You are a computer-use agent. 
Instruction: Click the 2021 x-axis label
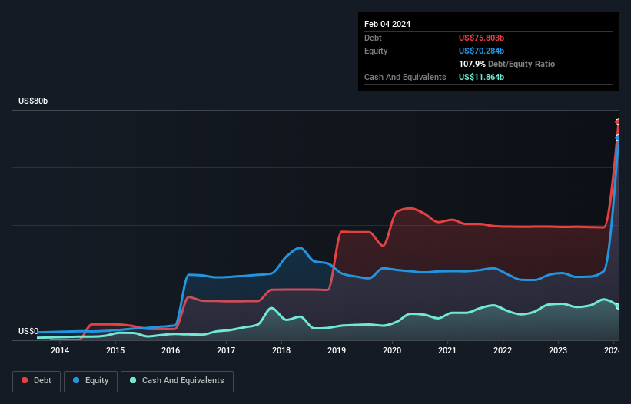[x=447, y=350]
